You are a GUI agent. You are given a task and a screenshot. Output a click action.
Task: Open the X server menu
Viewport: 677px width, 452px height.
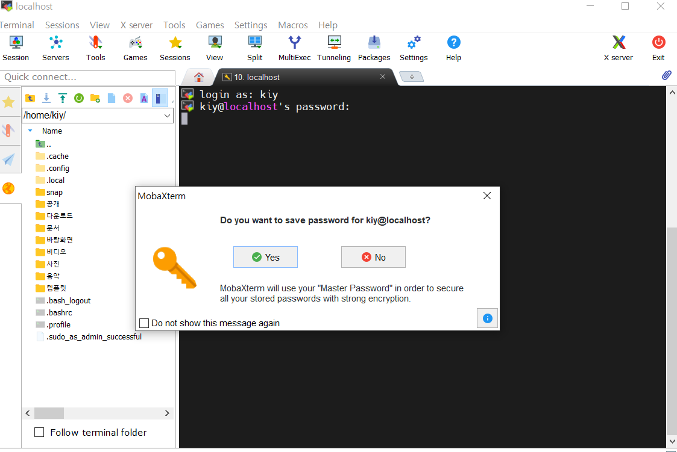pos(136,25)
